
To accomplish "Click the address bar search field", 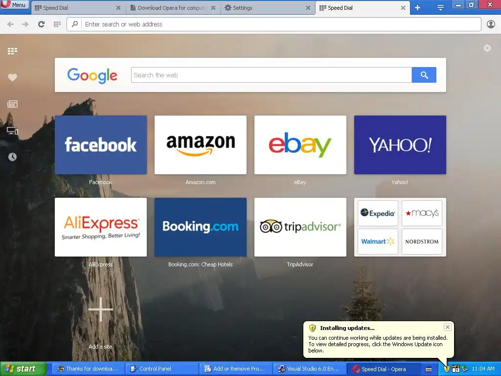I will (274, 24).
